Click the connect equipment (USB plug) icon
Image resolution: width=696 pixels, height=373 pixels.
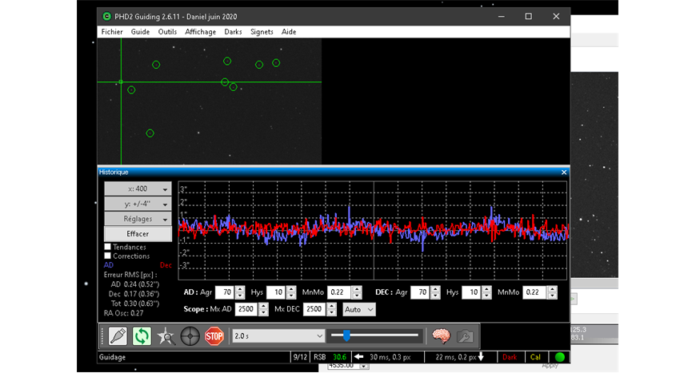(x=118, y=336)
